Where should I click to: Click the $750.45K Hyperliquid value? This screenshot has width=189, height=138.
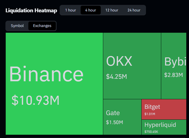(x=151, y=132)
